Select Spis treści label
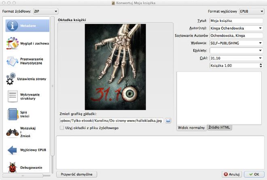267x180 pixels. 25,114
